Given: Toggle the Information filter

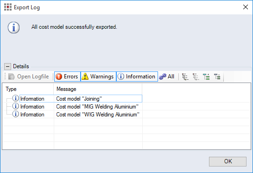Looking at the screenshot, I should (137, 77).
